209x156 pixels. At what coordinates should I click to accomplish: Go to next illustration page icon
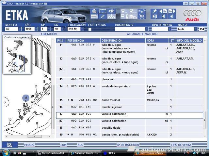(x=172, y=11)
